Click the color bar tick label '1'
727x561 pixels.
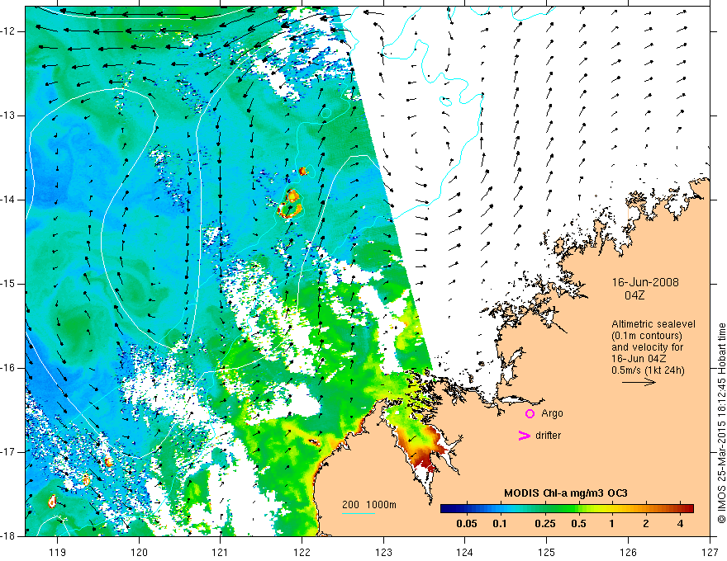point(611,524)
